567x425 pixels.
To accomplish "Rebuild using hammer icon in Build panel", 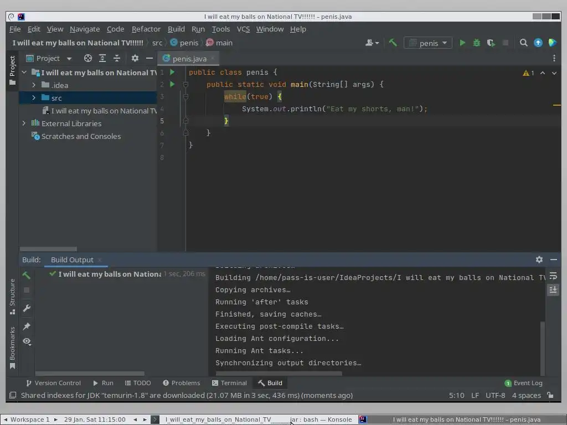I will (x=27, y=275).
